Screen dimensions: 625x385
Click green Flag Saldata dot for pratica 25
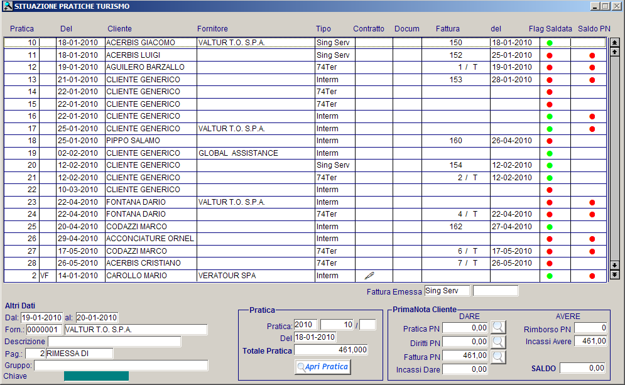click(x=550, y=227)
